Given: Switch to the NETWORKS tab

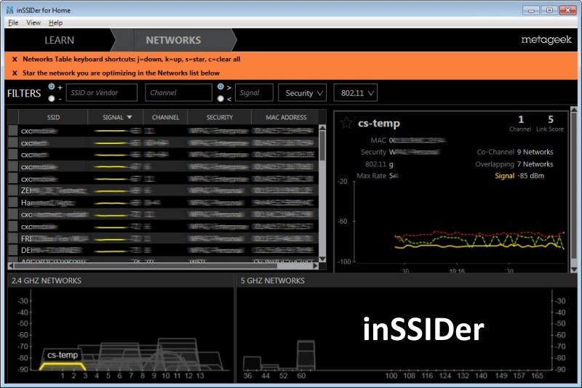Looking at the screenshot, I should point(173,40).
